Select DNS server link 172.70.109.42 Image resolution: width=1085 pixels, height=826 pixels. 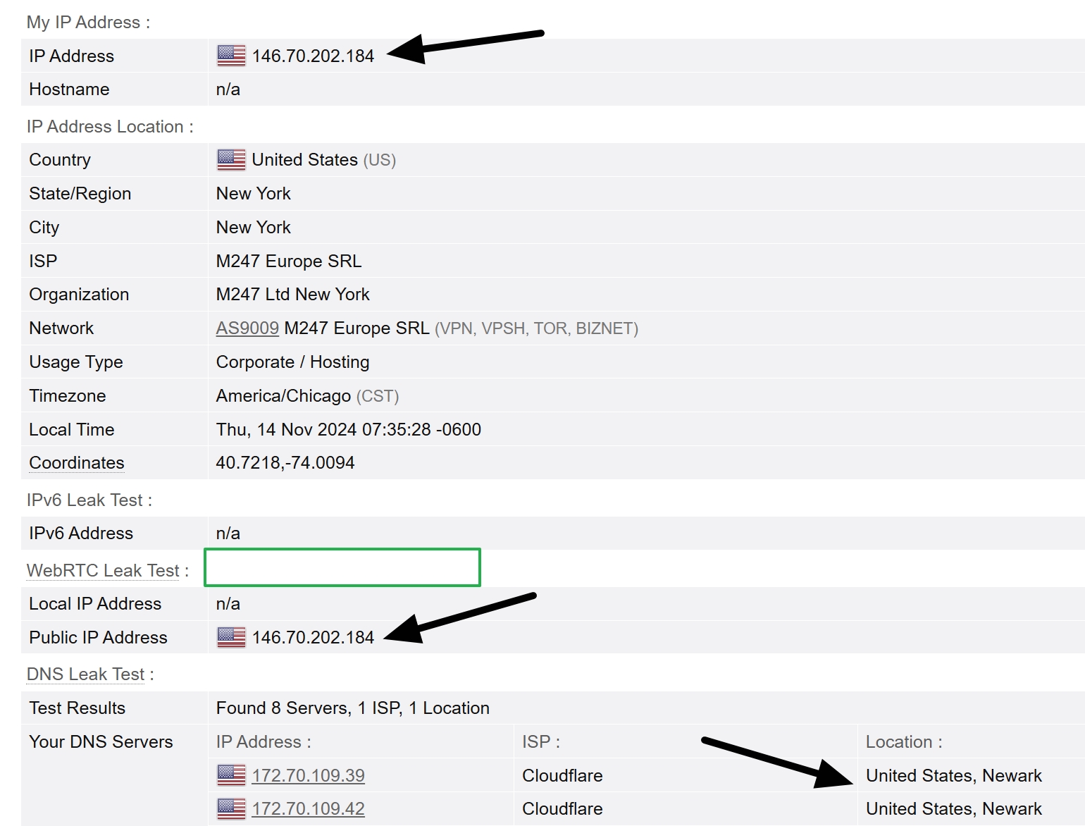coord(308,808)
